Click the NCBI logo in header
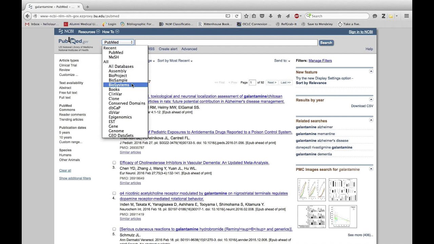434x244 pixels. pyautogui.click(x=66, y=32)
